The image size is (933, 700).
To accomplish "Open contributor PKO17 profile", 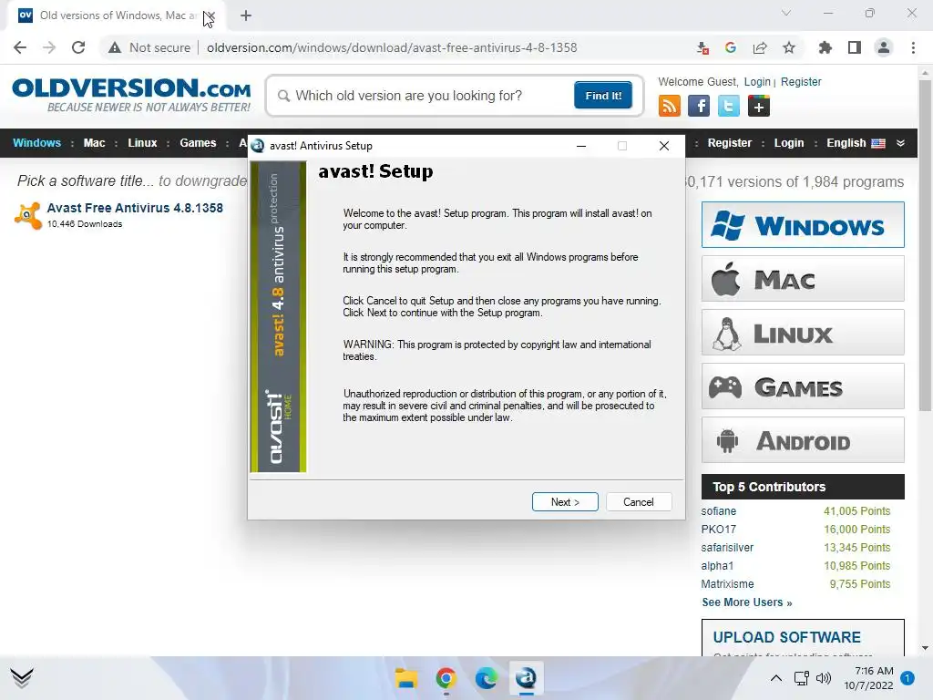I will (718, 530).
